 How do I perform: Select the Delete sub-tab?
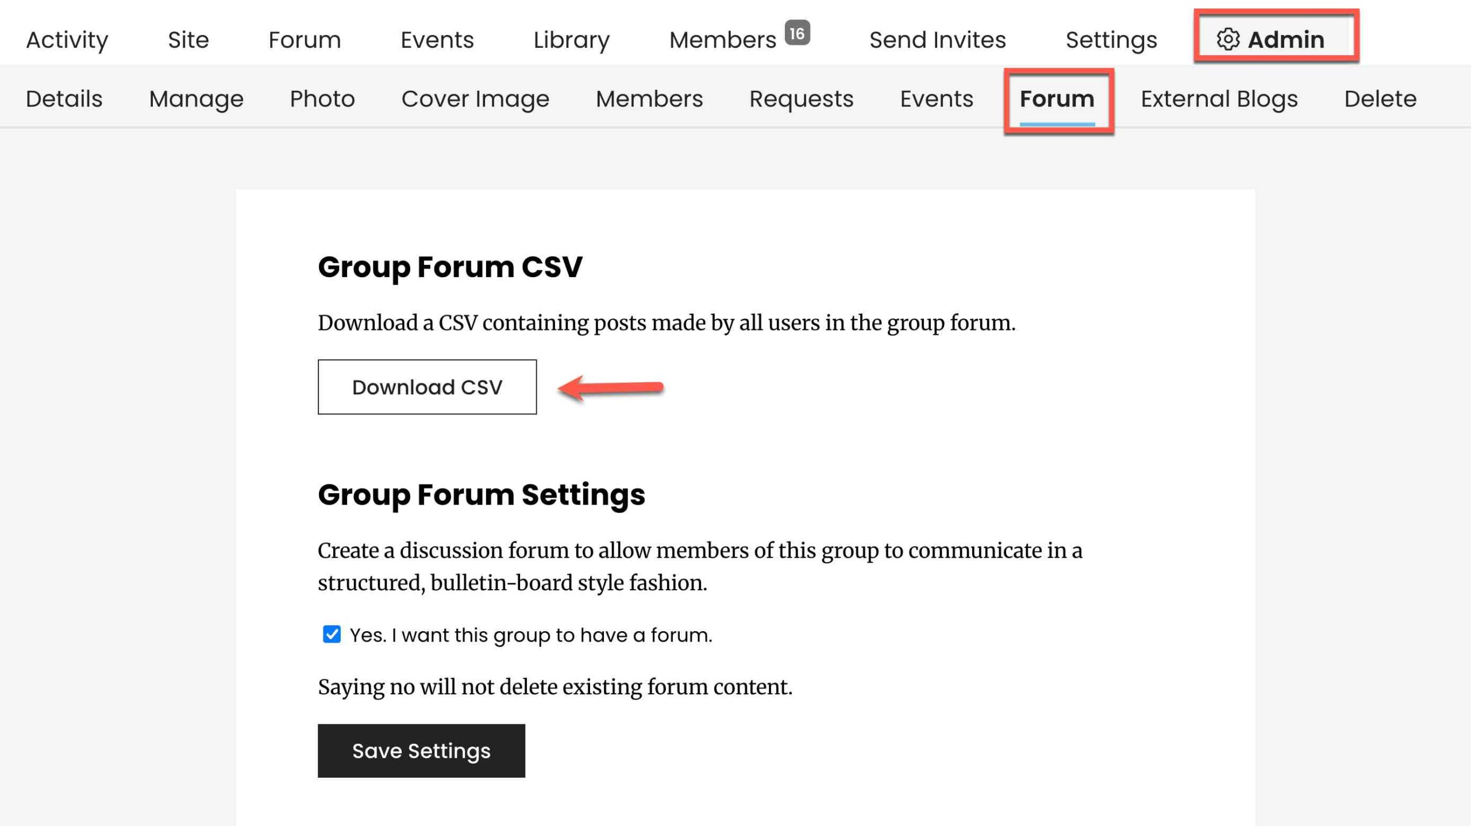point(1380,98)
